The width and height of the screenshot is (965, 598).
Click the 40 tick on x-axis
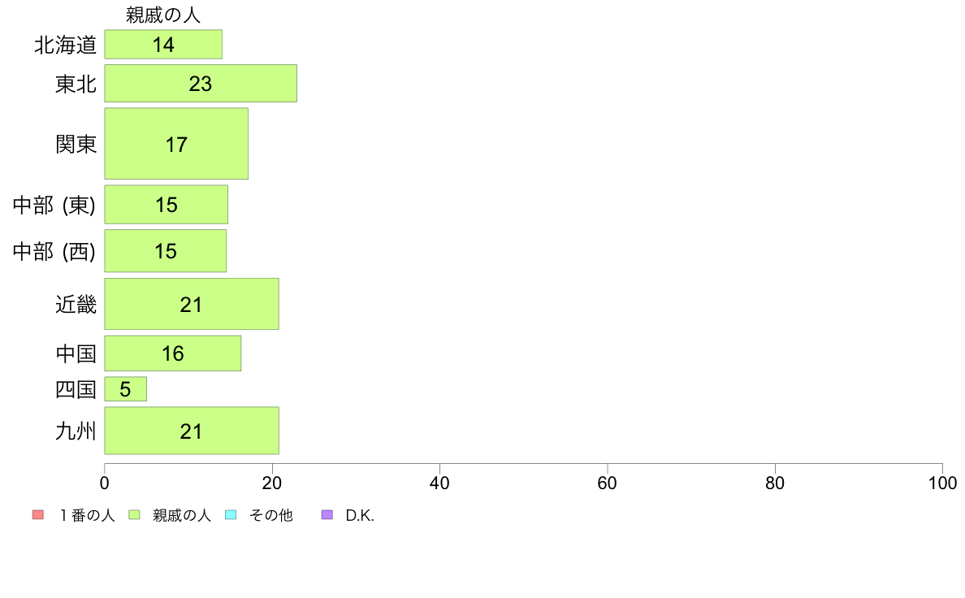(x=439, y=483)
